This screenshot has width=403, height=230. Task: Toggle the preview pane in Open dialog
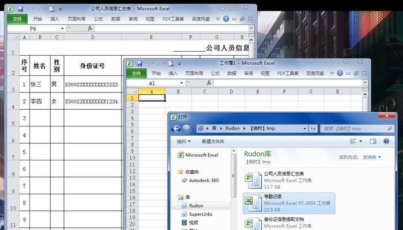[x=373, y=141]
